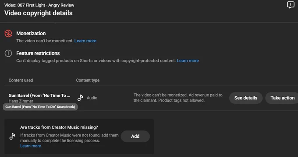The width and height of the screenshot is (298, 157).
Task: Click the Feature restrictions exclamation icon
Action: click(x=8, y=53)
